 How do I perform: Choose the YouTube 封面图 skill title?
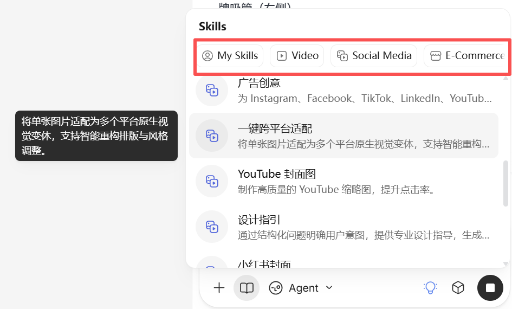coord(276,174)
